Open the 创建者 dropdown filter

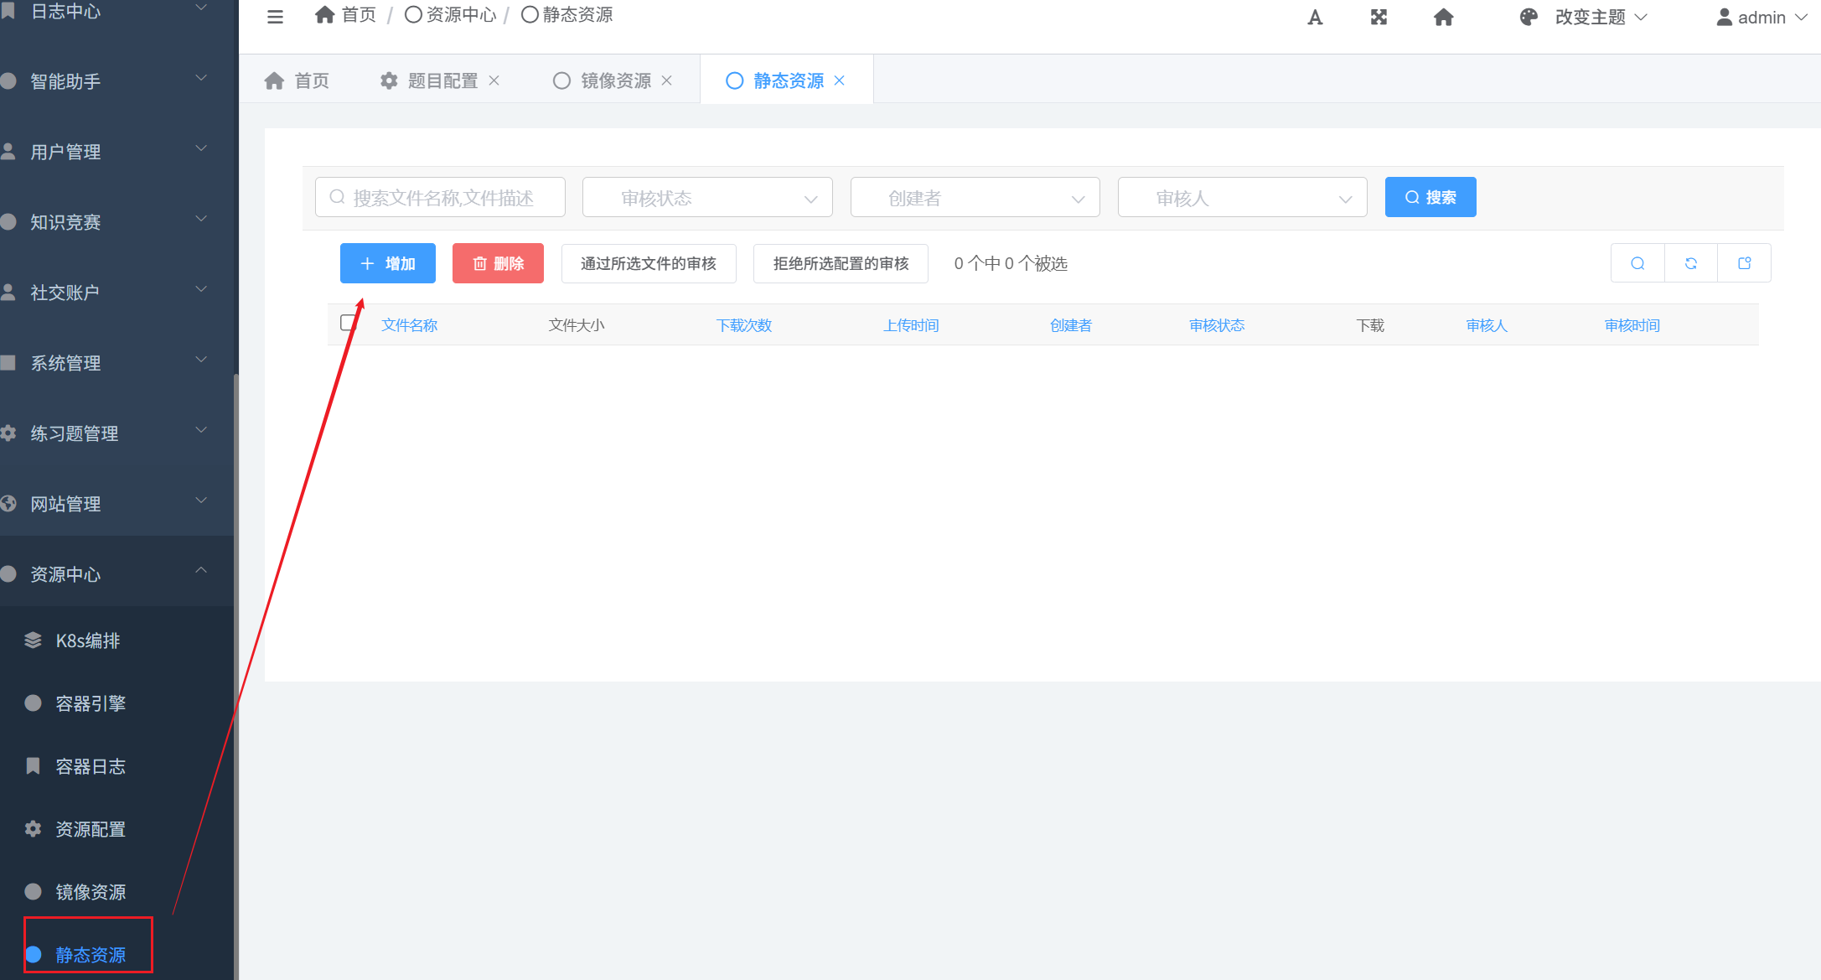point(975,198)
